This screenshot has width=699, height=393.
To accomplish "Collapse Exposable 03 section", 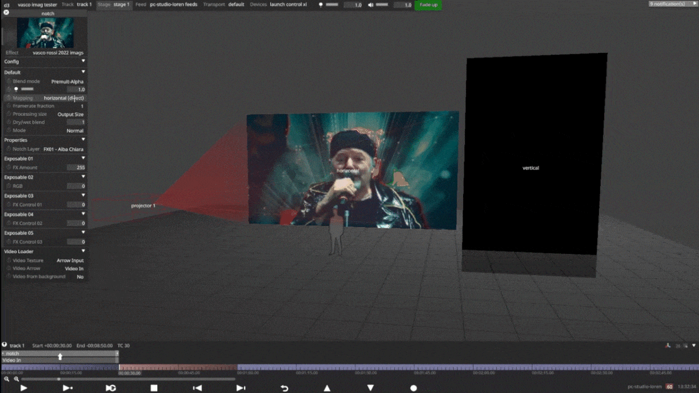I will pyautogui.click(x=83, y=196).
